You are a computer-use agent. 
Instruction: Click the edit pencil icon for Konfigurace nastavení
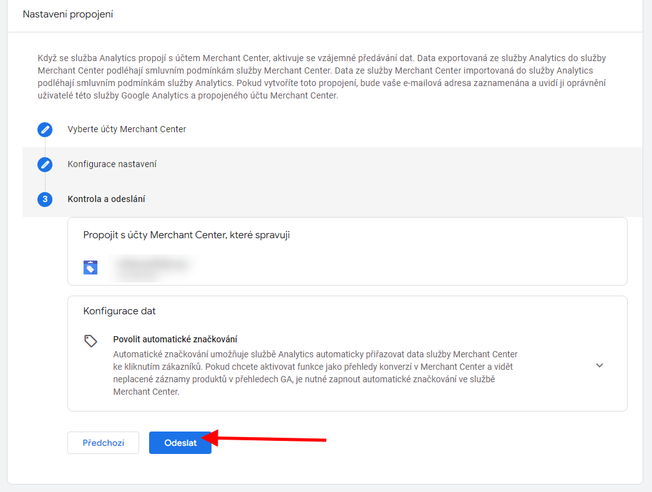click(x=45, y=164)
